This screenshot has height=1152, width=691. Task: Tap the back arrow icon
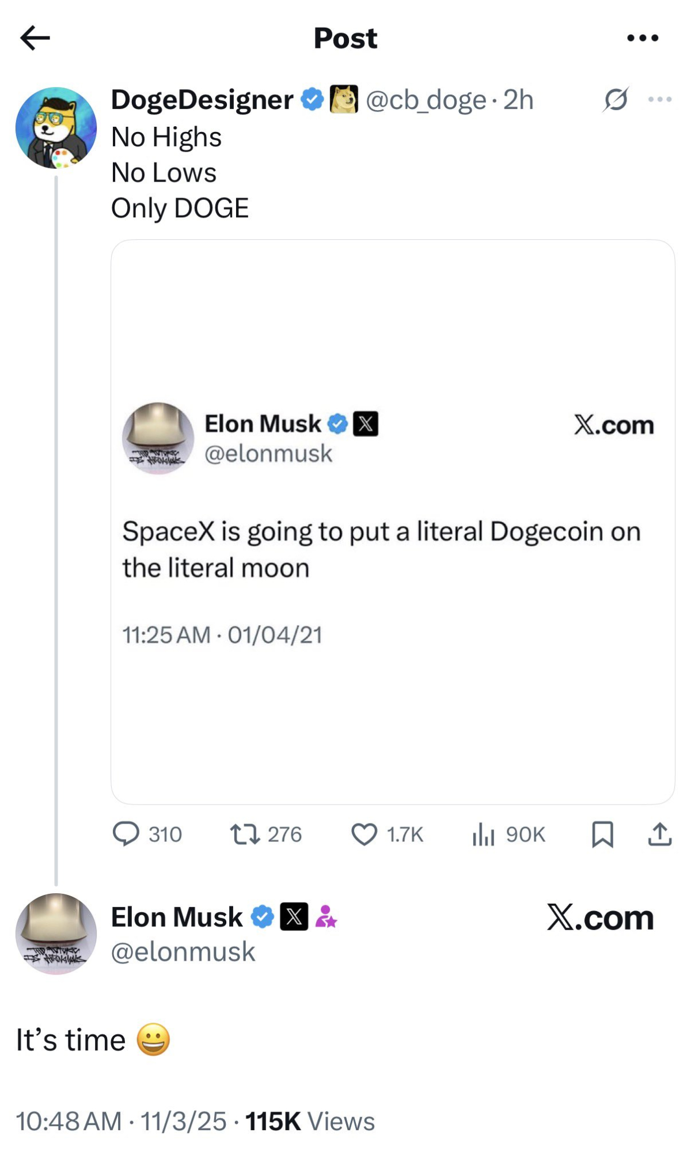point(35,38)
